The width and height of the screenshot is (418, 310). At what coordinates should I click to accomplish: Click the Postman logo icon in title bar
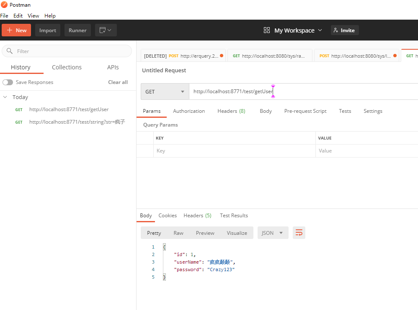click(x=4, y=5)
